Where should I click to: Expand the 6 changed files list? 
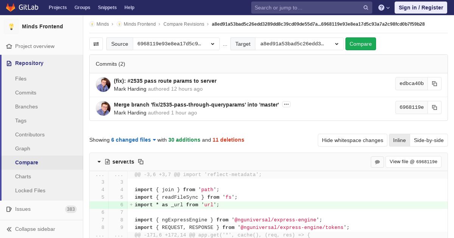[134, 140]
